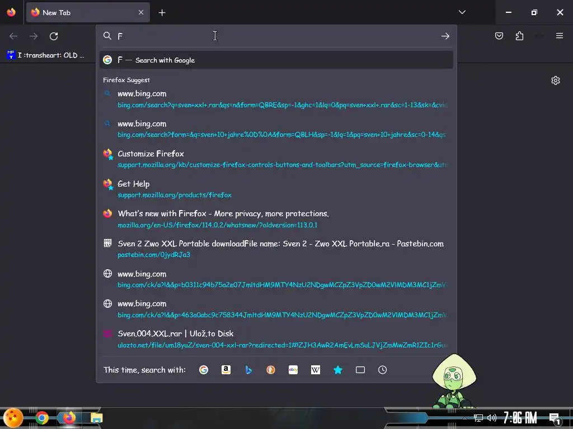Open notification center in taskbar
The height and width of the screenshot is (429, 573).
click(555, 418)
